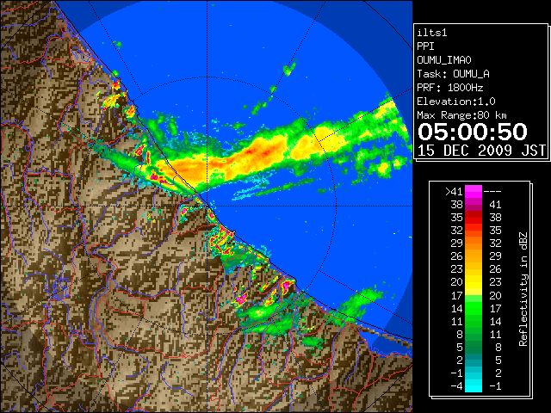Pick the green swatch beside left-column value 14
Screen dimensions: 551x413
[474, 308]
